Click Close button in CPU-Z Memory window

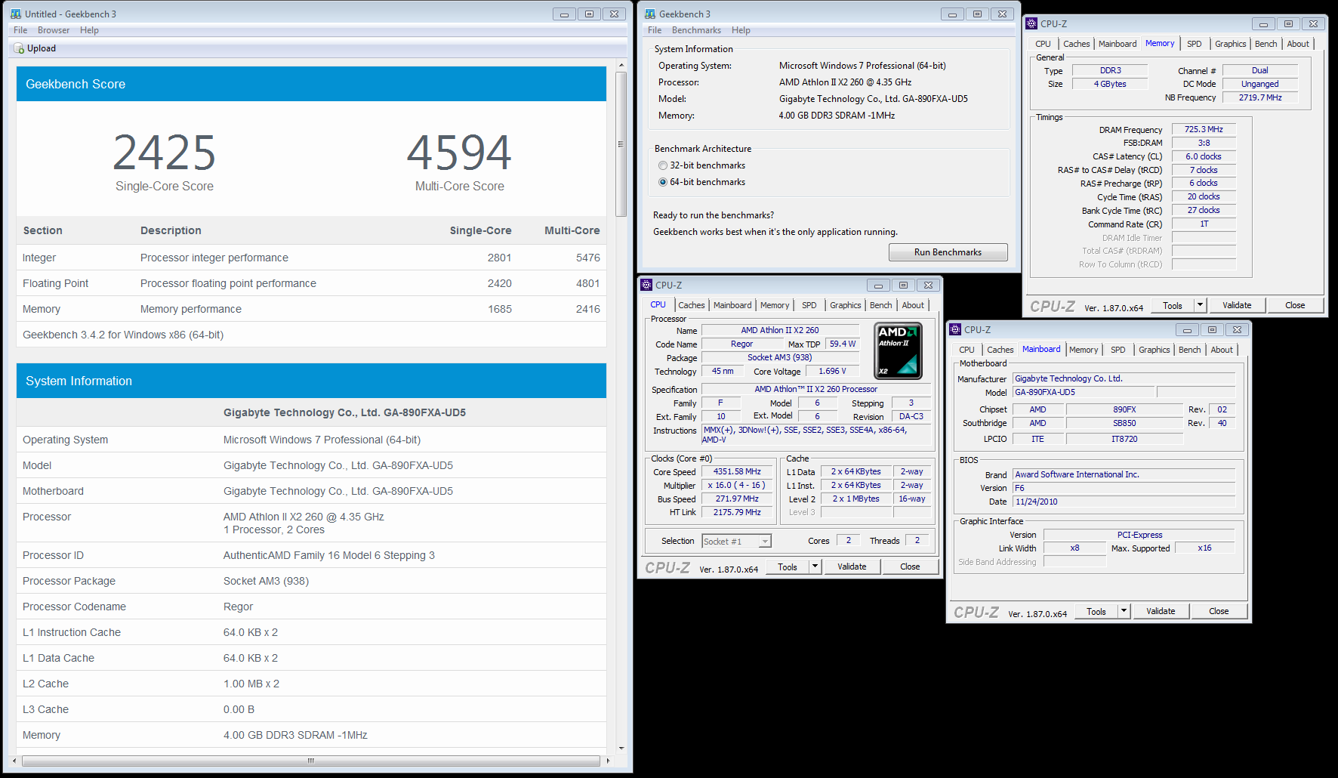pyautogui.click(x=1295, y=305)
